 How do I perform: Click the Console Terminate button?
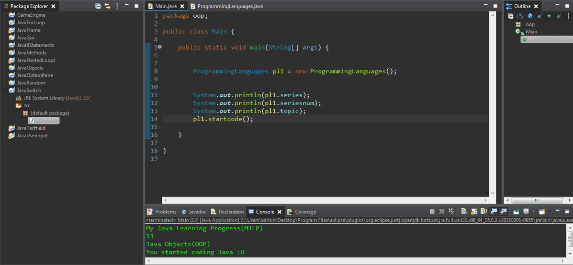[x=432, y=212]
